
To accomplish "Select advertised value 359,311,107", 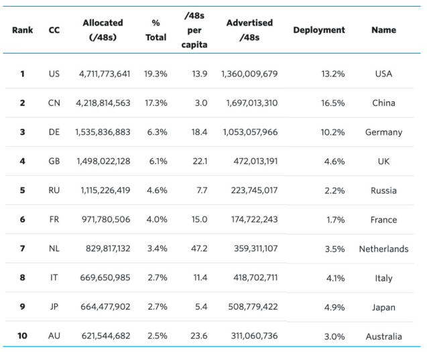I will pyautogui.click(x=255, y=249).
